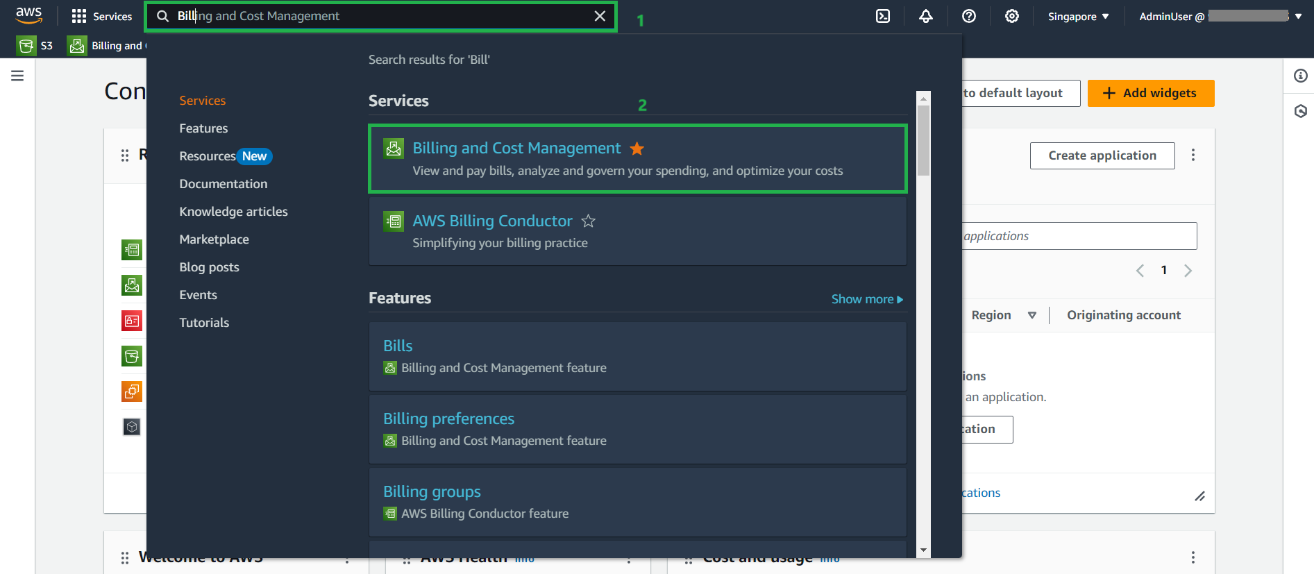
Task: Open the AWS Billing Conductor result
Action: pos(492,221)
